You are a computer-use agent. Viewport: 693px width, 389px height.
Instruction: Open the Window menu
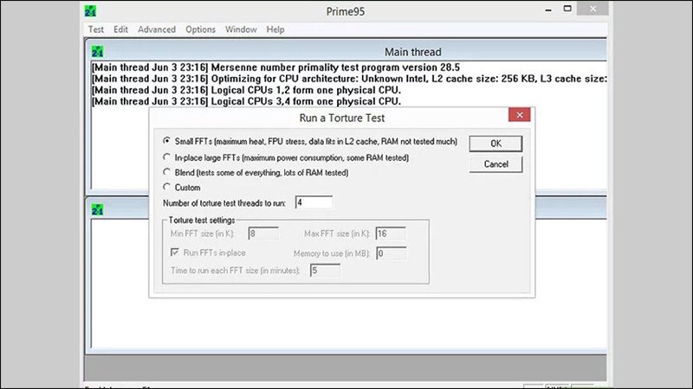pyautogui.click(x=241, y=29)
